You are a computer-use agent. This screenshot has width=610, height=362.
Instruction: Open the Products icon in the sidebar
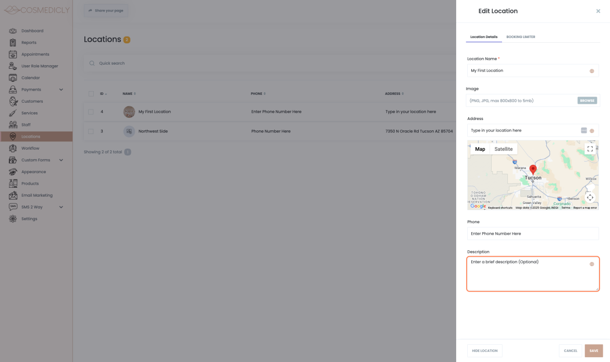pos(13,183)
